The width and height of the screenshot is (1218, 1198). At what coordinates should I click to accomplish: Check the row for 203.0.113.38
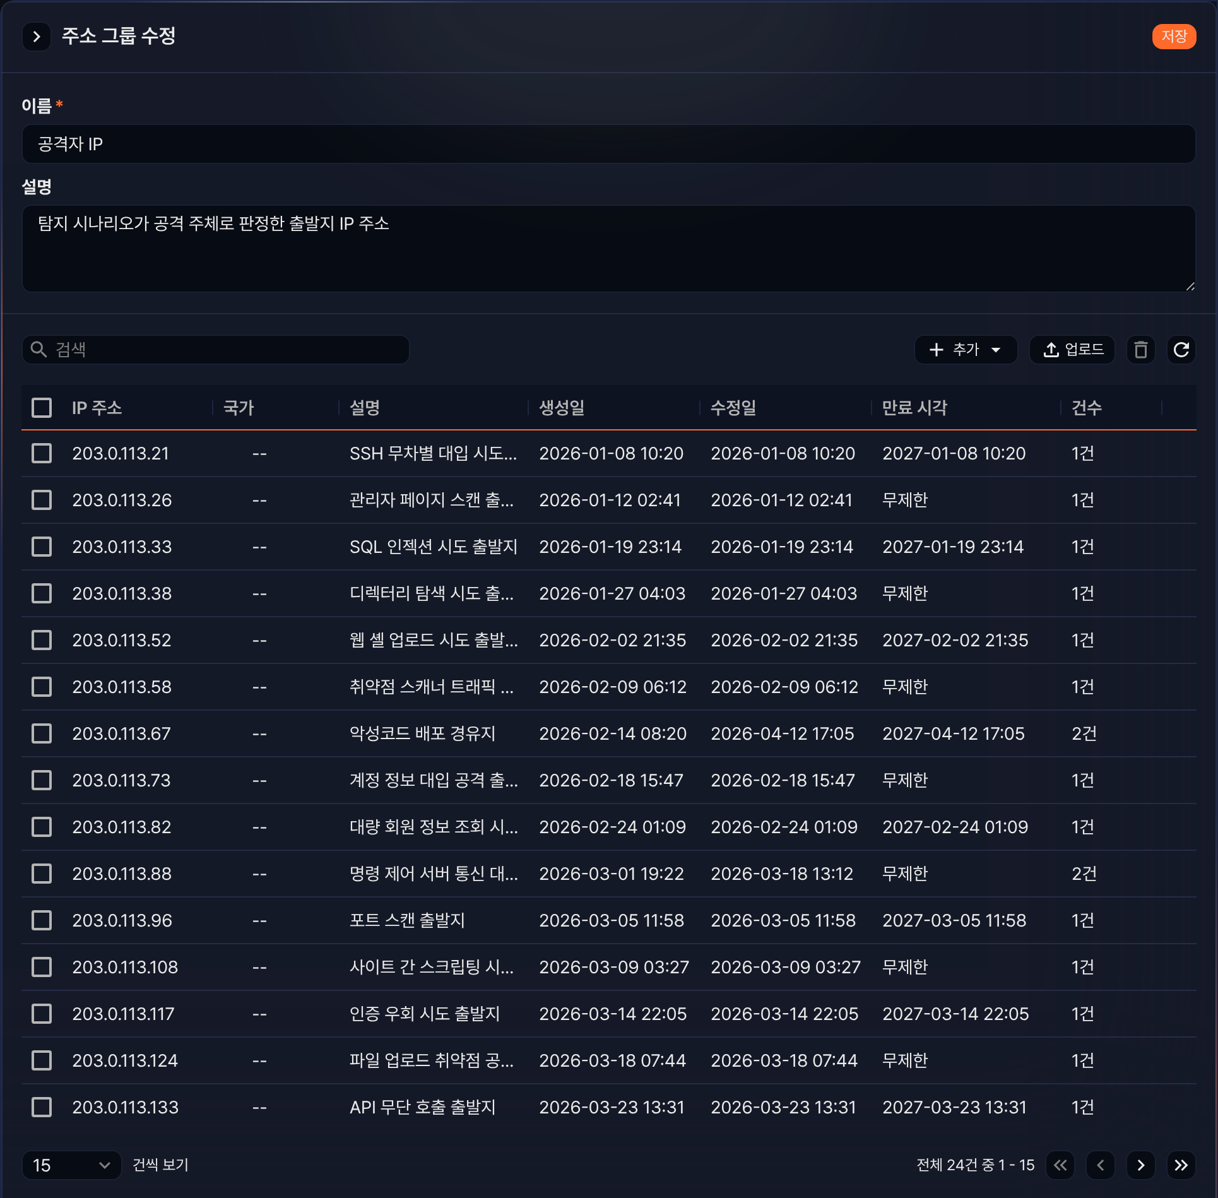tap(42, 593)
